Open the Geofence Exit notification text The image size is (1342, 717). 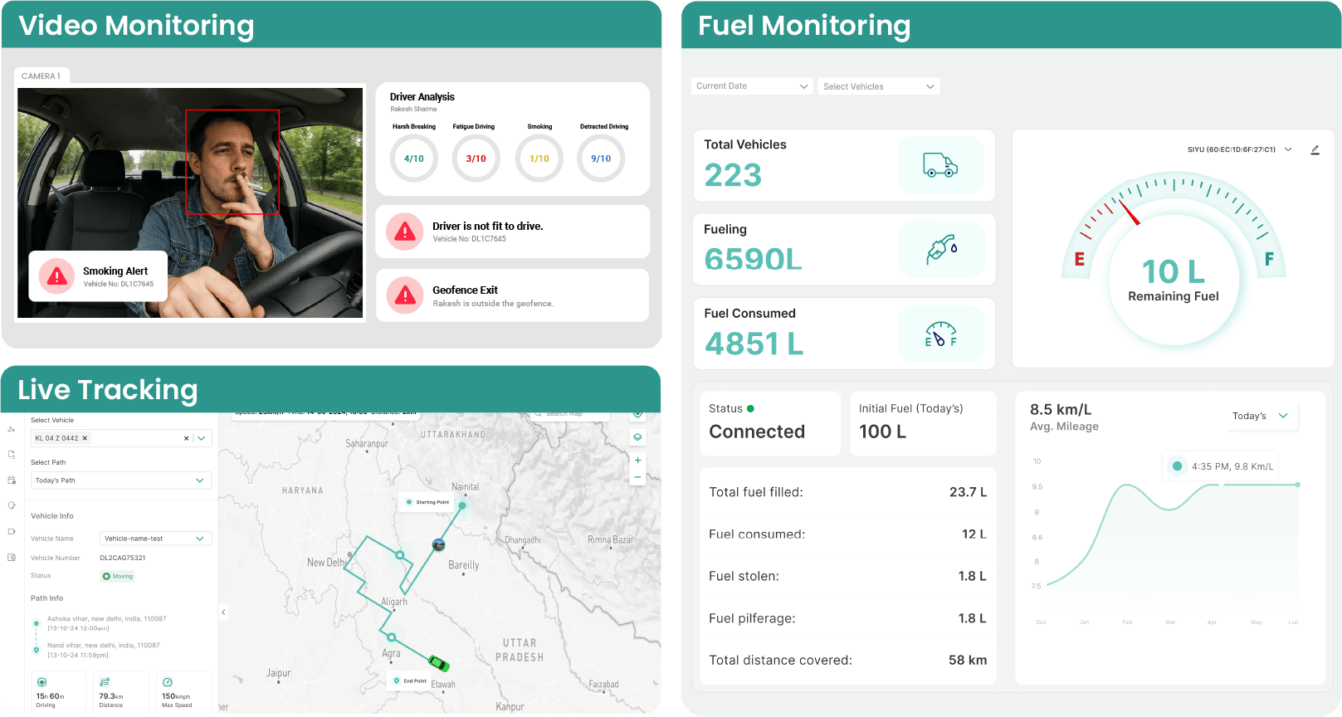493,296
